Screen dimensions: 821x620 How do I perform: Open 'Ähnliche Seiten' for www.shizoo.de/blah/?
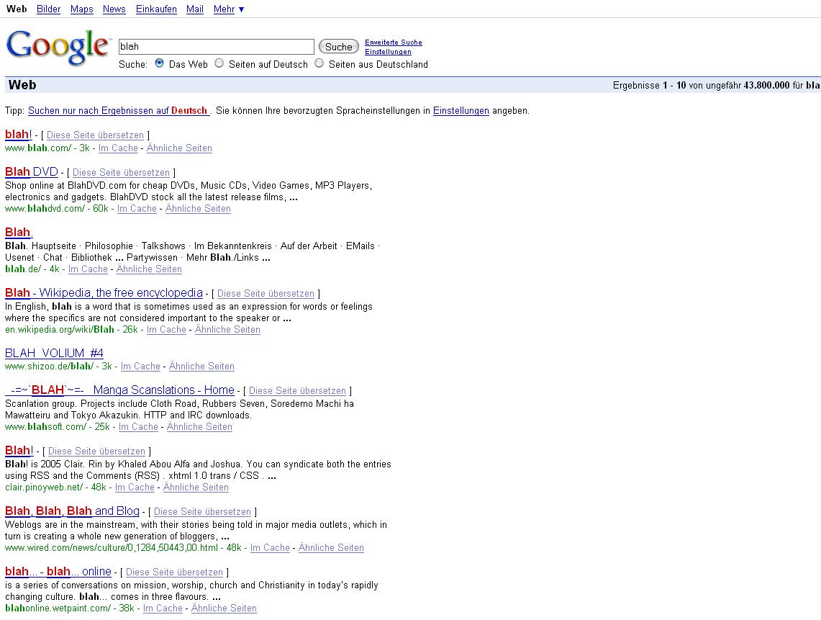[201, 366]
